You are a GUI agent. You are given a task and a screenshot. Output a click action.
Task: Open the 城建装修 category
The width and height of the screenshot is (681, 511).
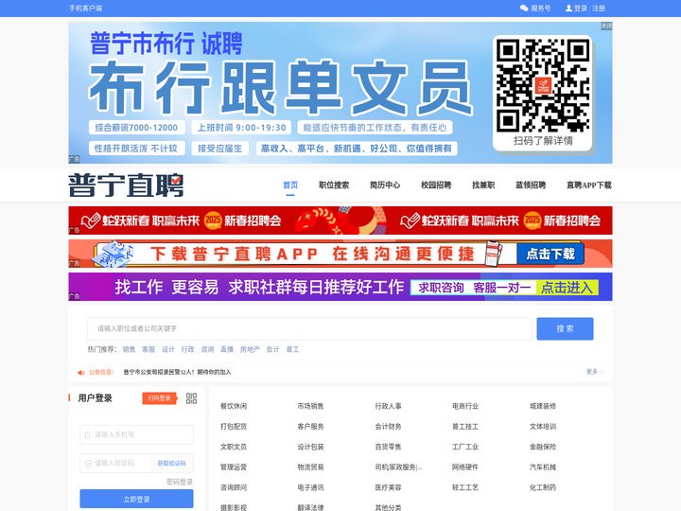point(543,406)
